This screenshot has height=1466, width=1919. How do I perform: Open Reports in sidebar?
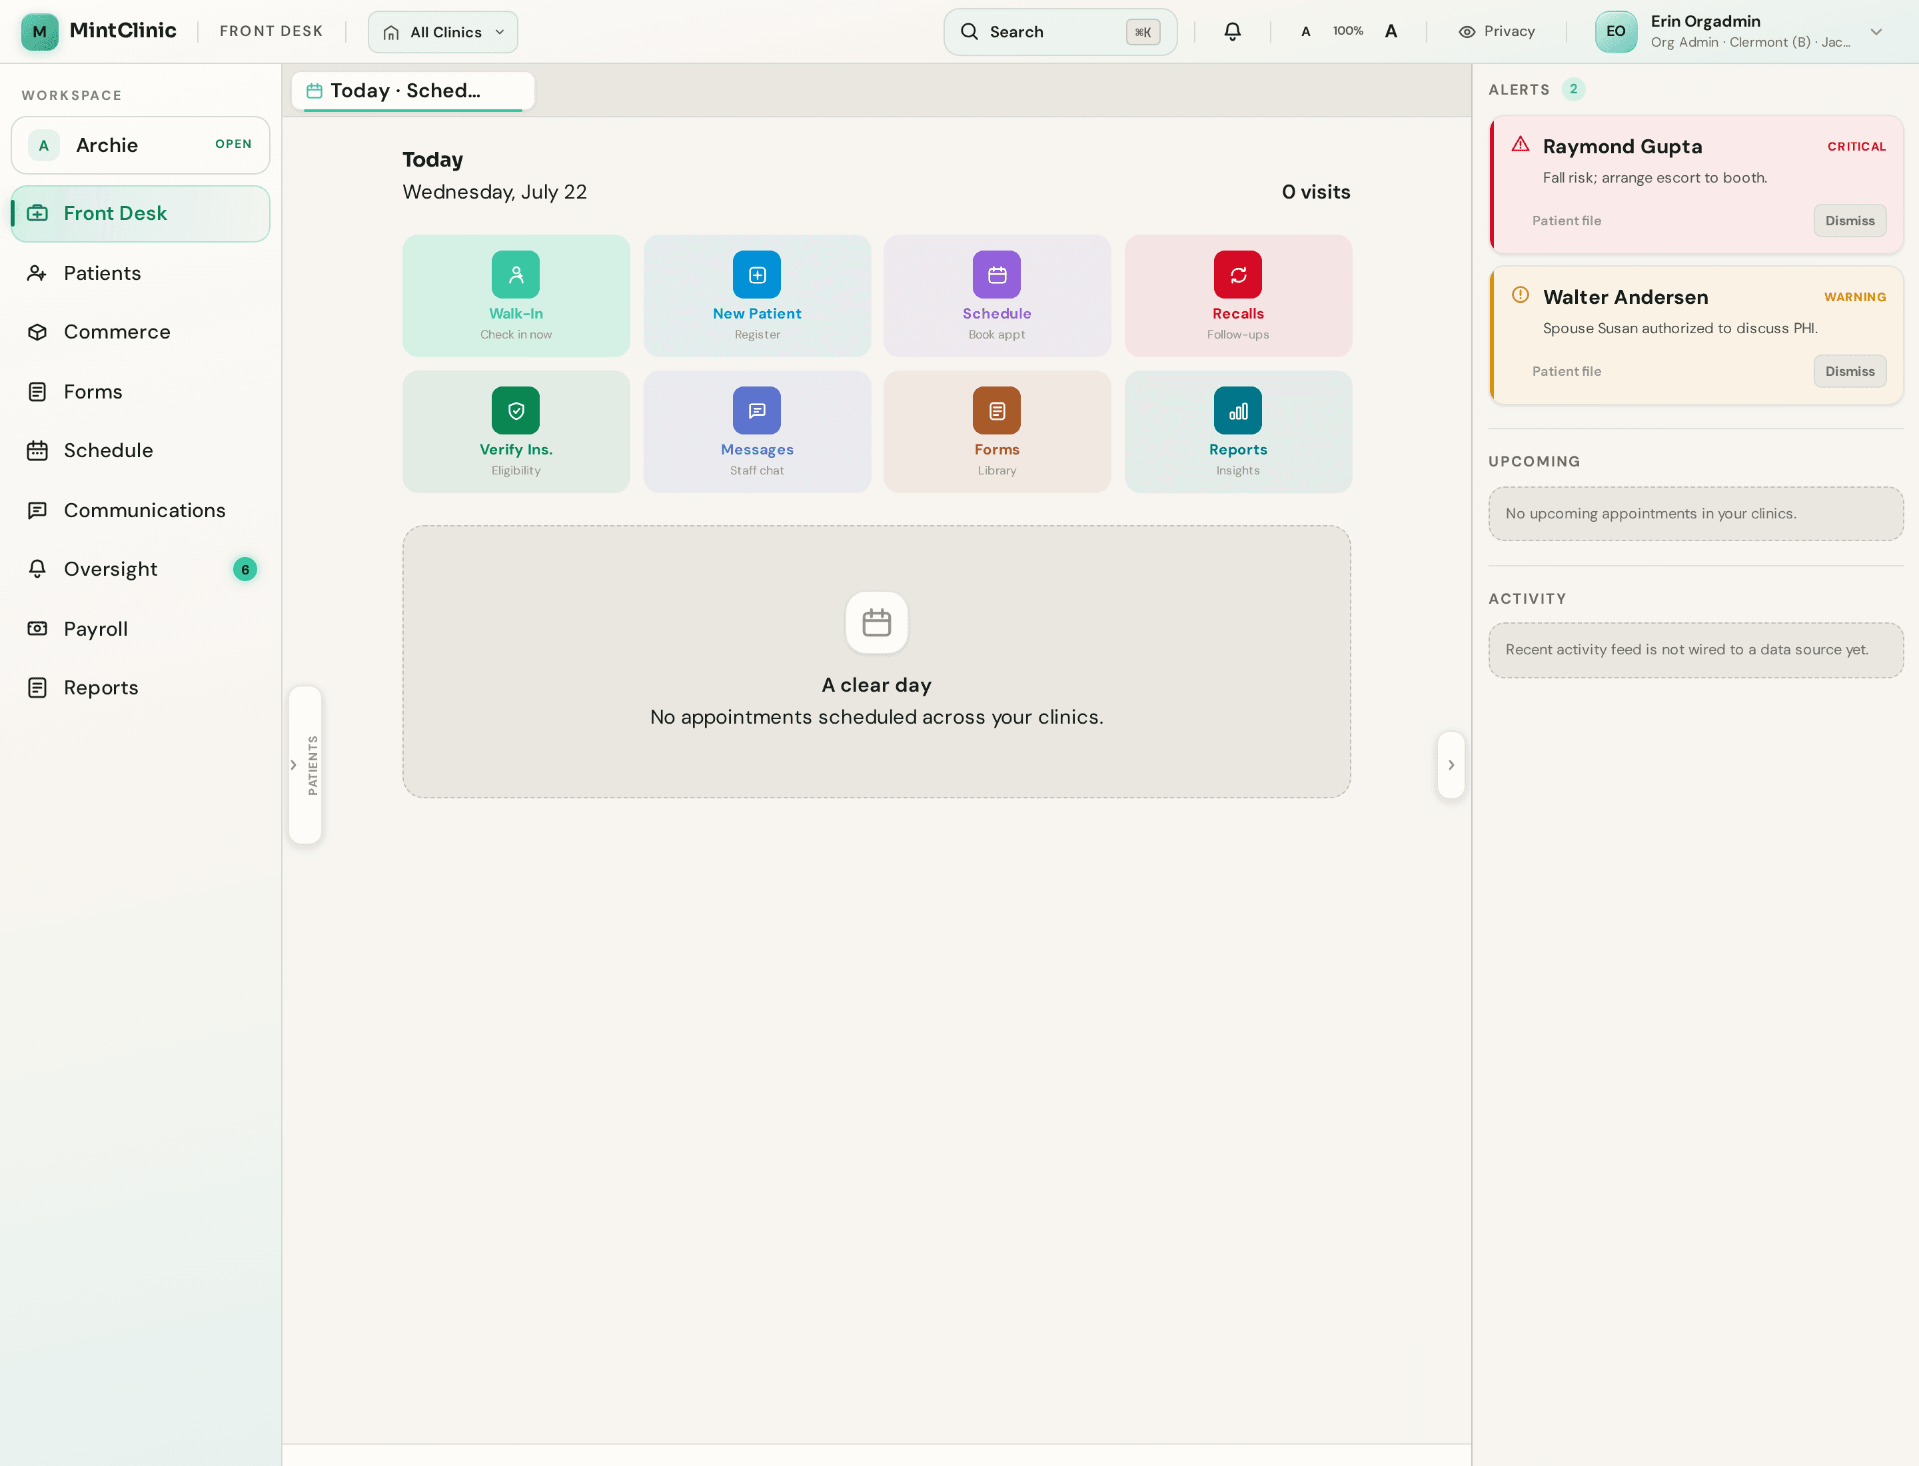point(141,688)
